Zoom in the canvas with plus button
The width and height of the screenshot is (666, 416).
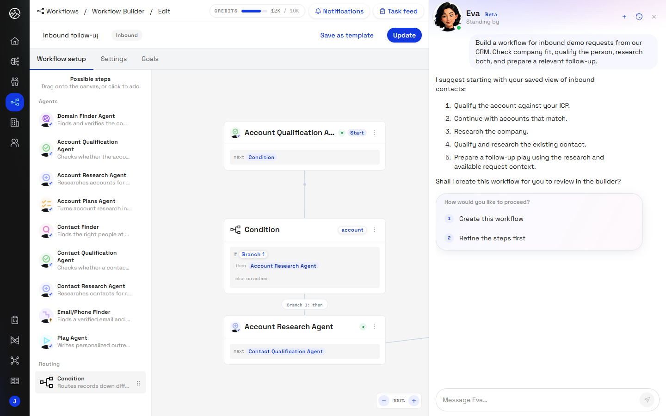[x=414, y=401]
